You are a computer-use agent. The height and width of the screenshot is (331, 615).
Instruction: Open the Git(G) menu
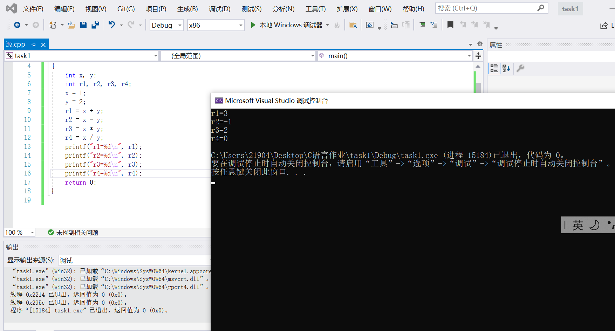click(x=126, y=9)
